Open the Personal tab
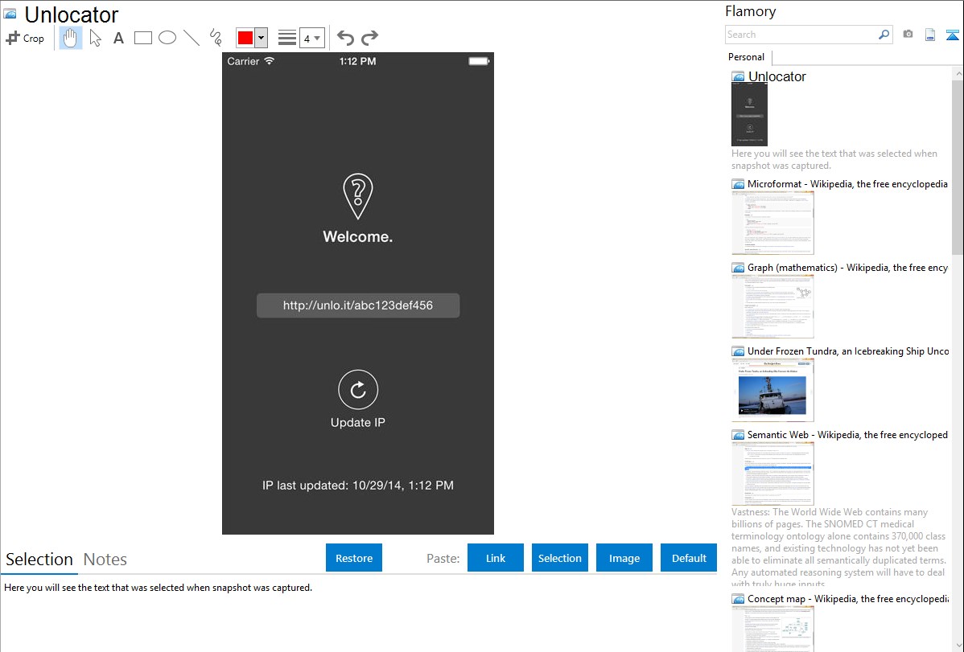 pyautogui.click(x=746, y=57)
